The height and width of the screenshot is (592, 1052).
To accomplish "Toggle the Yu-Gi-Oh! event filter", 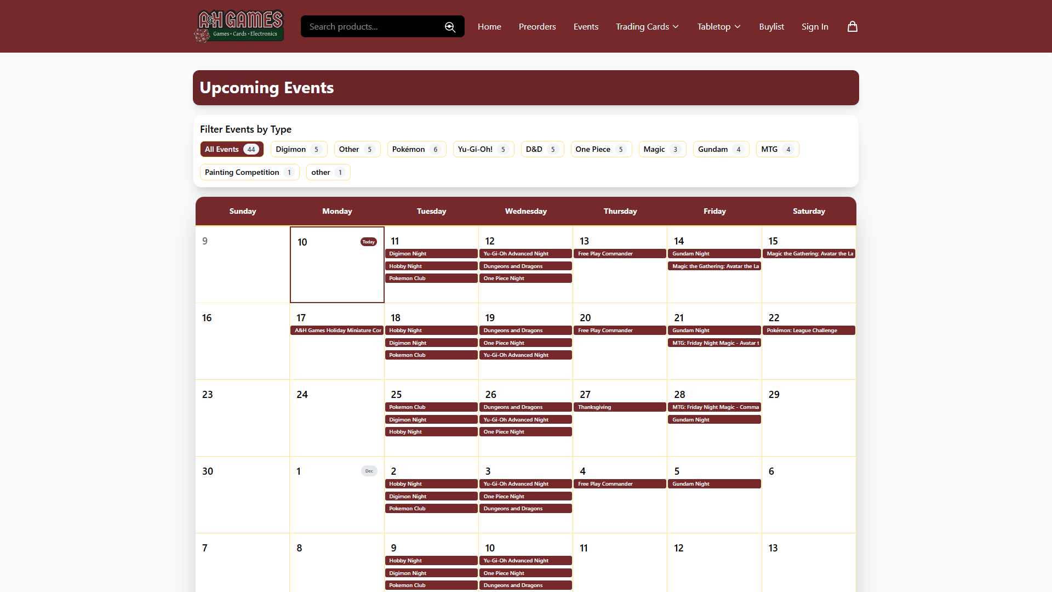I will tap(483, 149).
